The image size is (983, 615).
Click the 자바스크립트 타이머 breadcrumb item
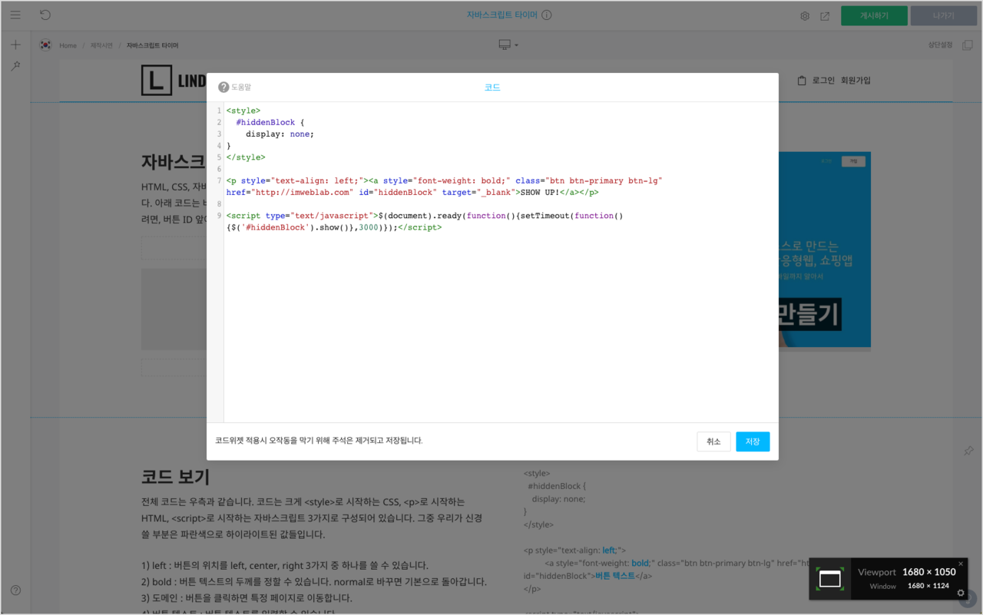tap(153, 45)
